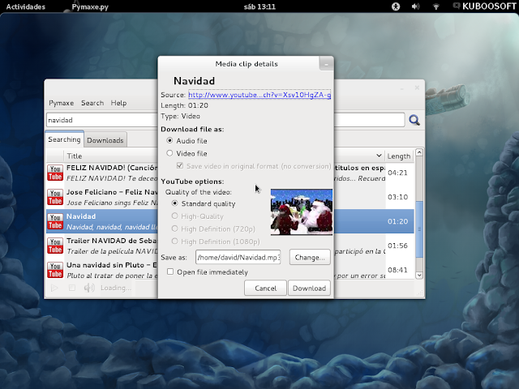Click the Save as file path field
The width and height of the screenshot is (519, 389).
click(238, 258)
